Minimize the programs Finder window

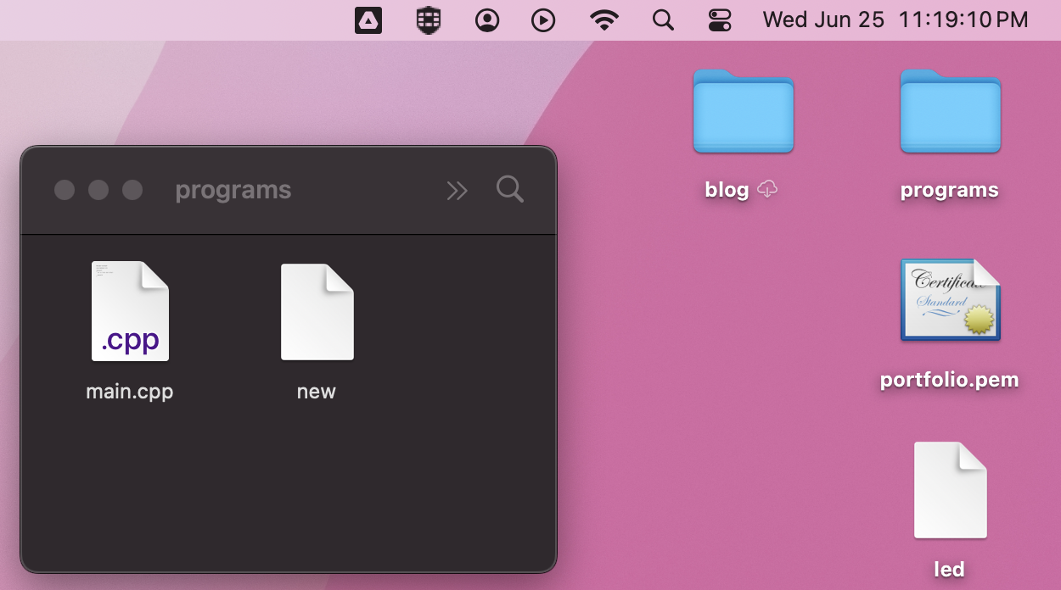tap(98, 190)
